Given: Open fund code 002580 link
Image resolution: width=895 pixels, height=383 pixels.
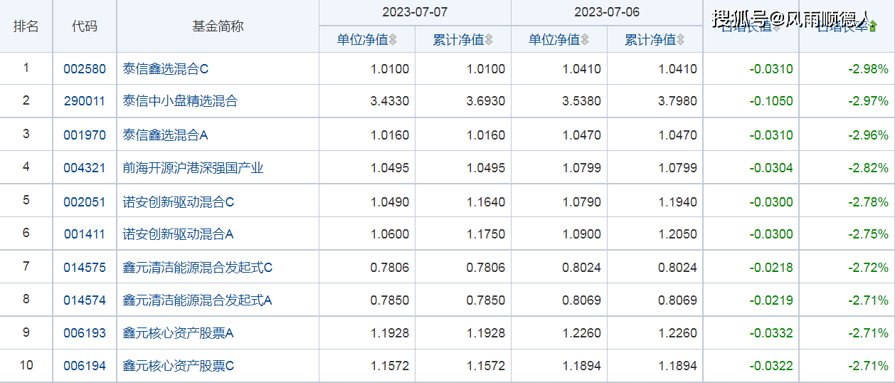Looking at the screenshot, I should pyautogui.click(x=85, y=69).
